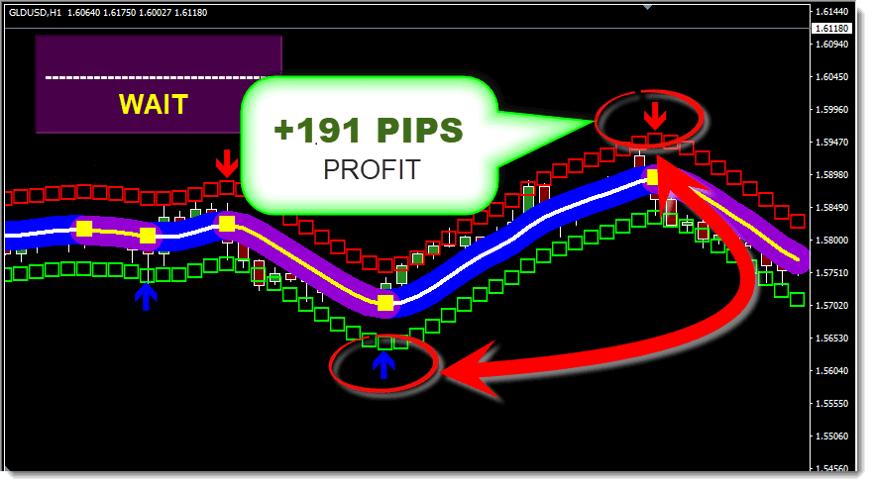This screenshot has width=872, height=486.
Task: Click the yellow WAIT signal text
Action: pyautogui.click(x=154, y=105)
